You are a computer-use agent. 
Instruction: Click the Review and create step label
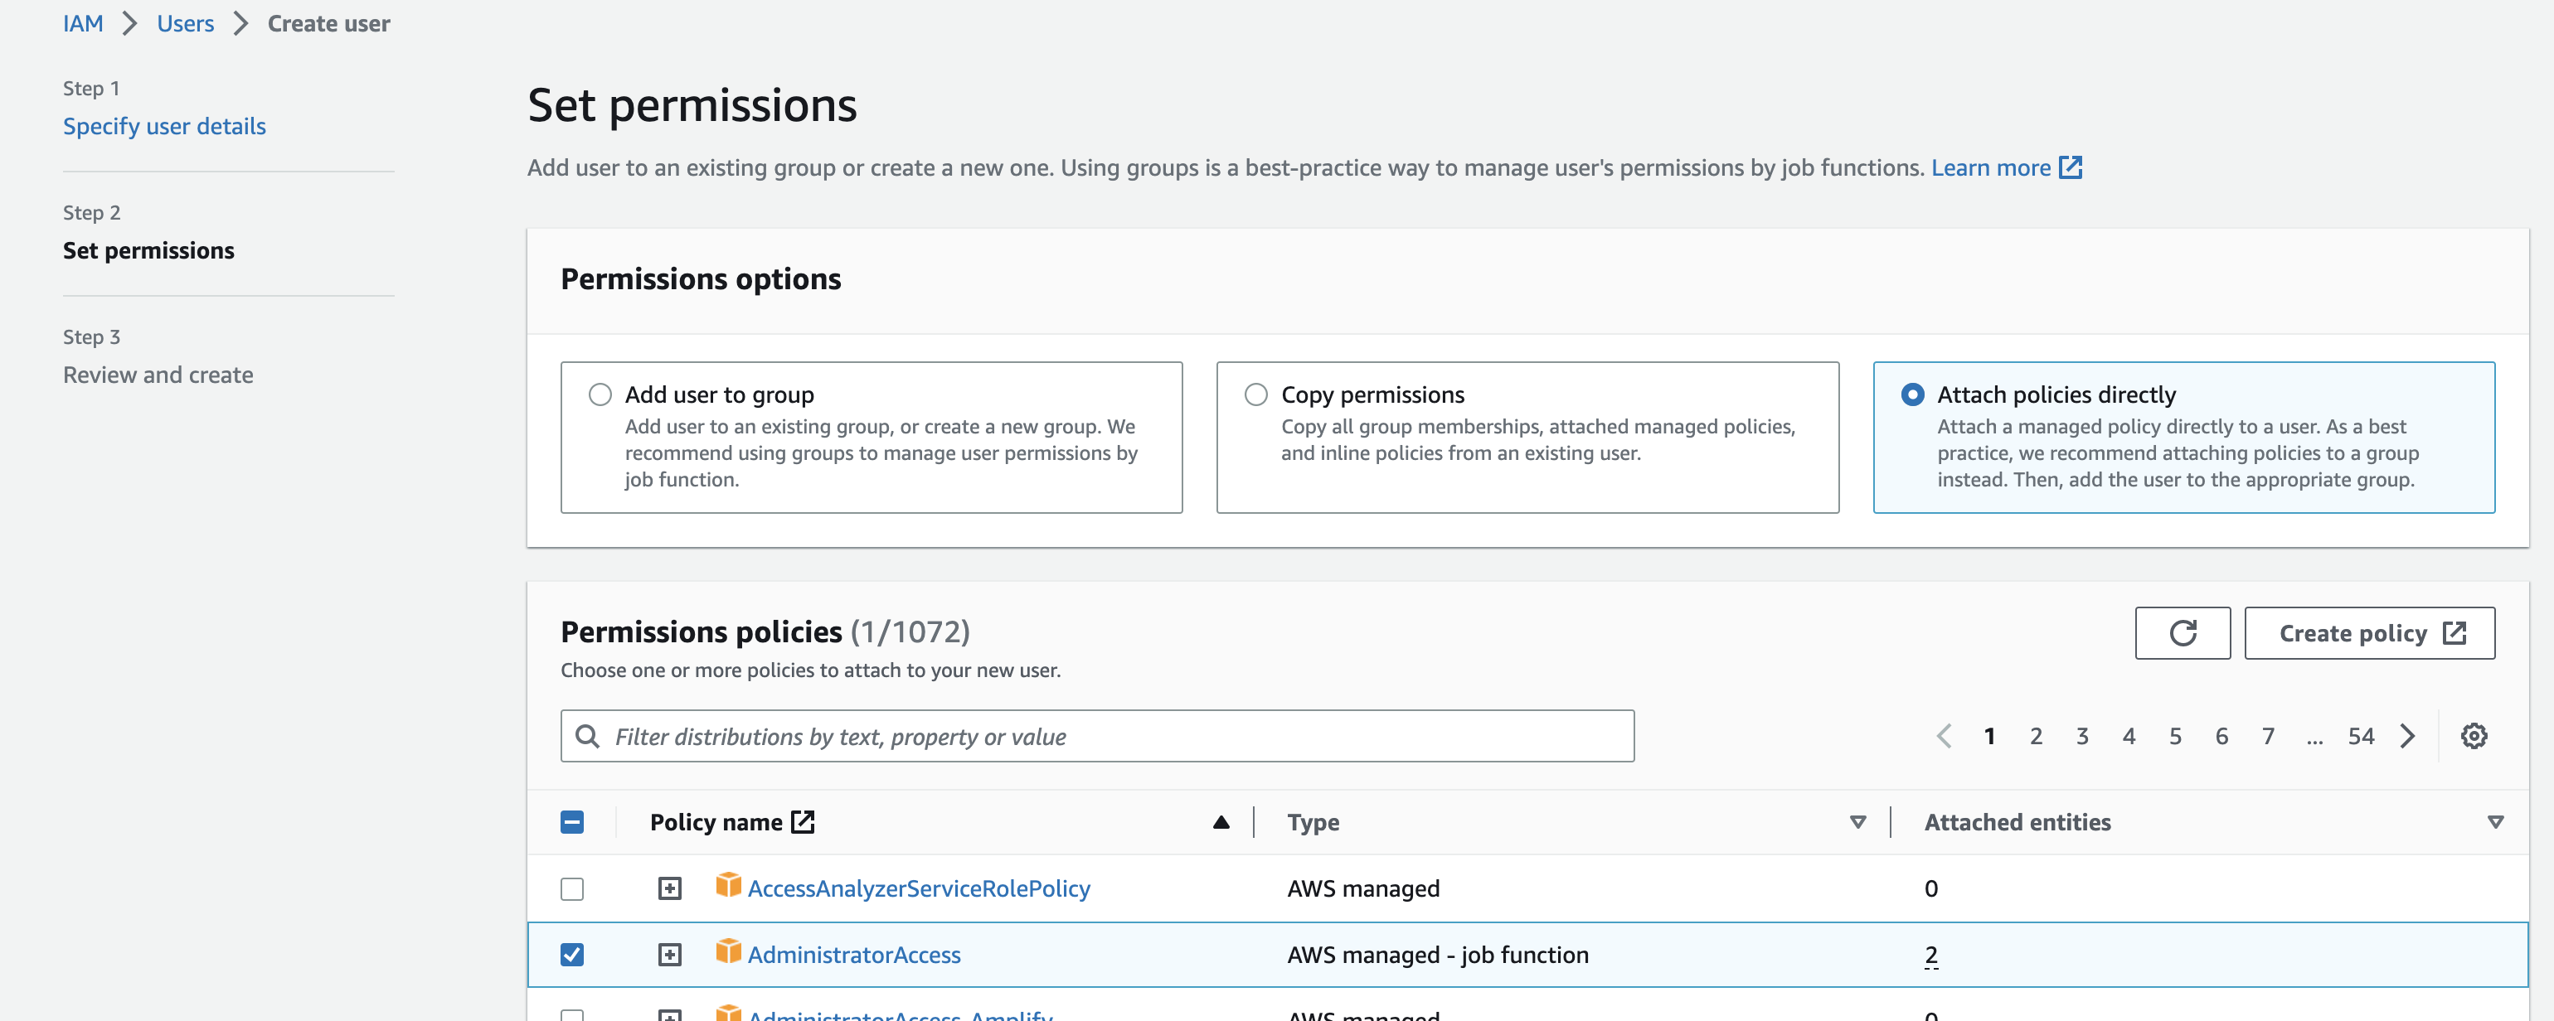click(158, 375)
